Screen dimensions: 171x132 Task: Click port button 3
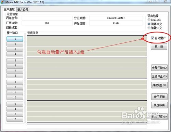[x=15, y=49]
